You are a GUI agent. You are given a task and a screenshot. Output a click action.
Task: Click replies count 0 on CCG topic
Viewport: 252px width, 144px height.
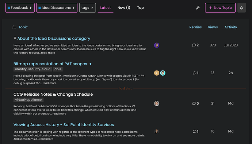[x=195, y=104]
